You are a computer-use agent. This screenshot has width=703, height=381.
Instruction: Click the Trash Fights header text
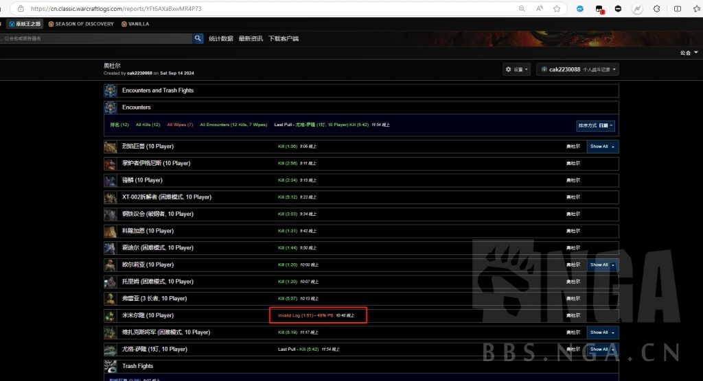point(137,366)
